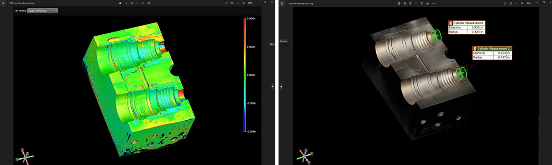Open the 3D Setting Height Difference dropdown
The image size is (552, 165).
click(42, 10)
